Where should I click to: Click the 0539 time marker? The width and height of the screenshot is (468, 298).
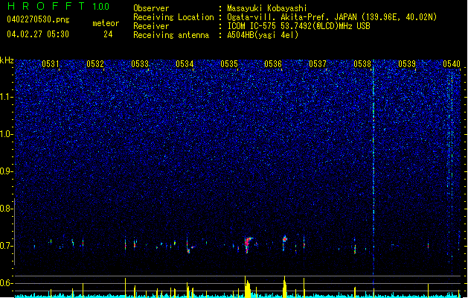point(407,64)
